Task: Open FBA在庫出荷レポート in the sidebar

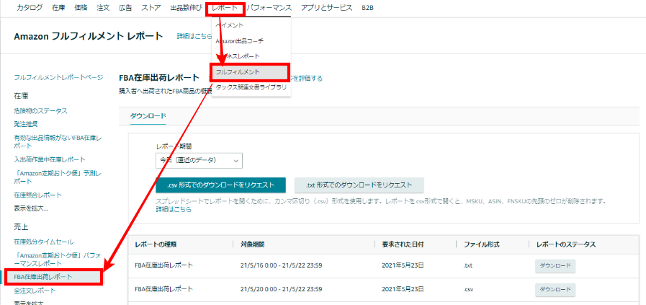Action: (x=44, y=277)
